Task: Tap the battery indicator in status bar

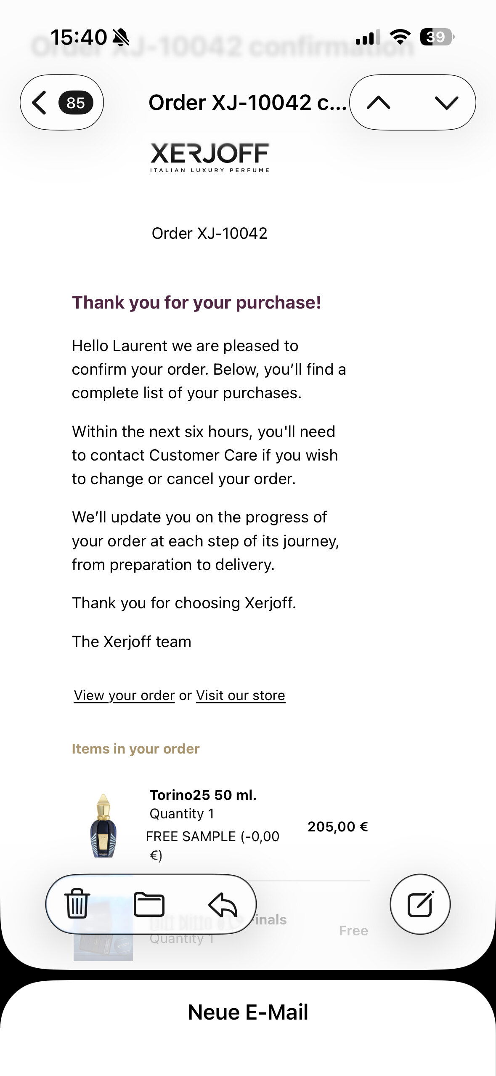Action: pos(437,37)
